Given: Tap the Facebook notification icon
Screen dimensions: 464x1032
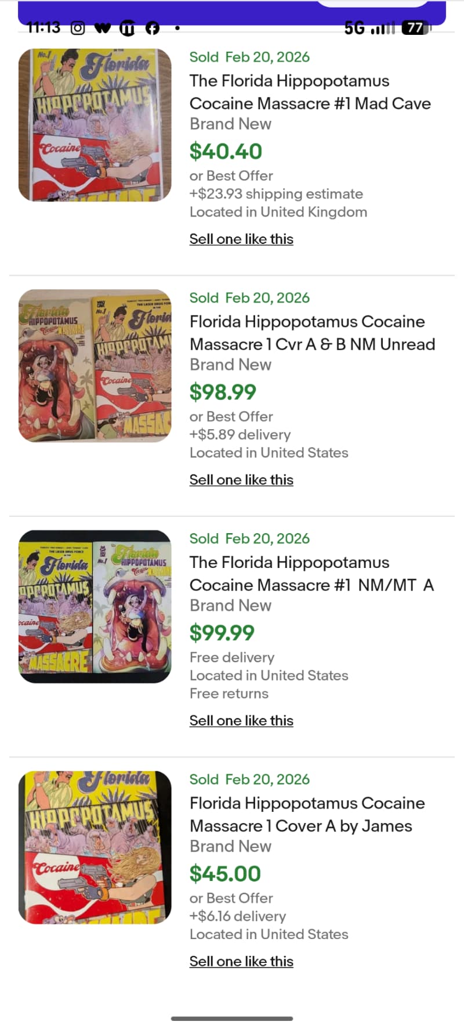Looking at the screenshot, I should [x=153, y=28].
